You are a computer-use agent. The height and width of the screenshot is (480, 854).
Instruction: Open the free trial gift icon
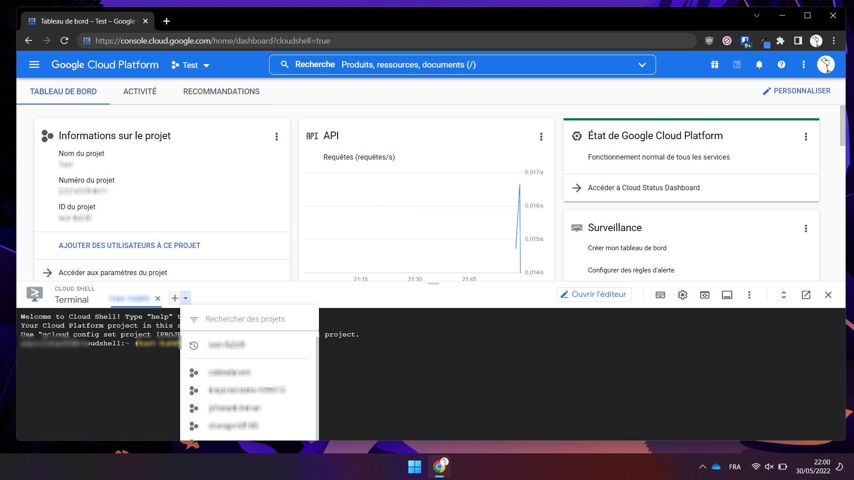(715, 65)
